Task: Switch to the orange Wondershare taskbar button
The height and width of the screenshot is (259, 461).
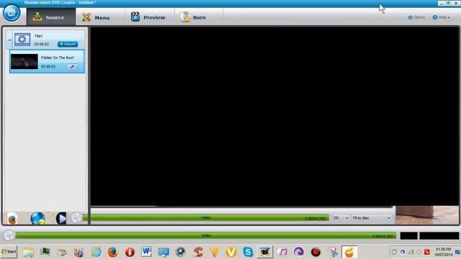Action: [349, 252]
